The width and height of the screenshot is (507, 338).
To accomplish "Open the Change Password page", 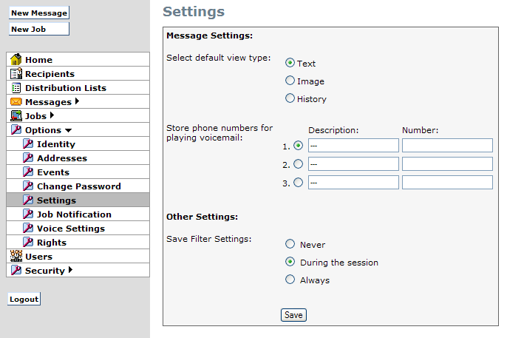I will pos(78,186).
